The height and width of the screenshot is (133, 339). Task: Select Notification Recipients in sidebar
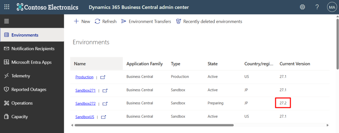tap(32, 49)
